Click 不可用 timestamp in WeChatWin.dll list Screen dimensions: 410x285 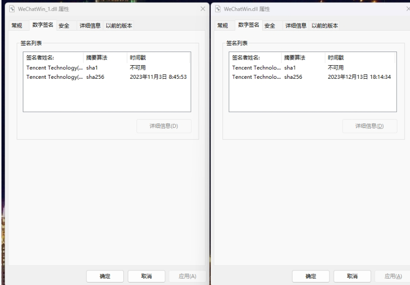pos(336,68)
